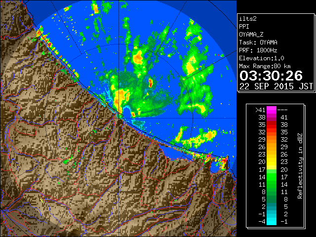Click the "PPI" scan type label
The width and height of the screenshot is (316, 237).
pyautogui.click(x=244, y=27)
